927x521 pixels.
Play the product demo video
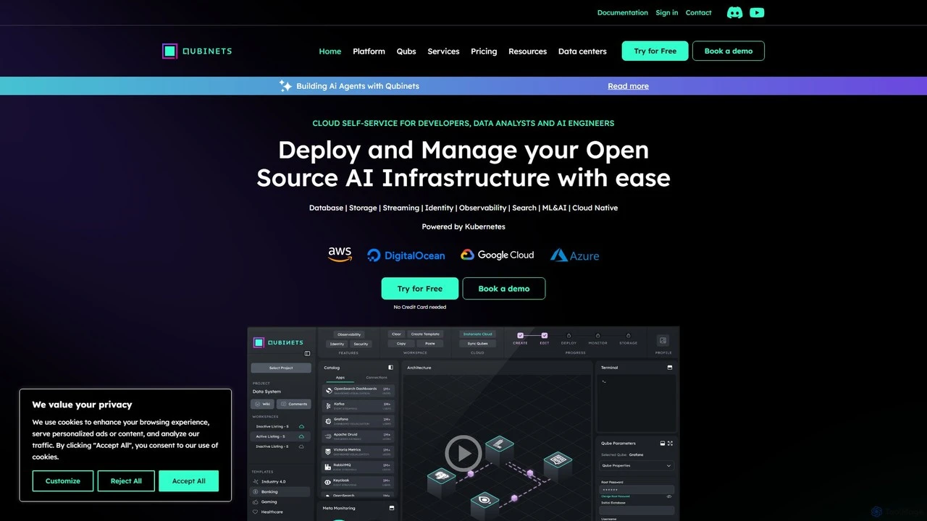(463, 454)
